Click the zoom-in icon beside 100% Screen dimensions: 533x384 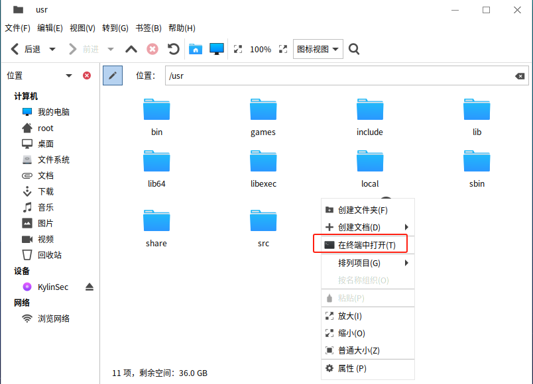[x=283, y=49]
